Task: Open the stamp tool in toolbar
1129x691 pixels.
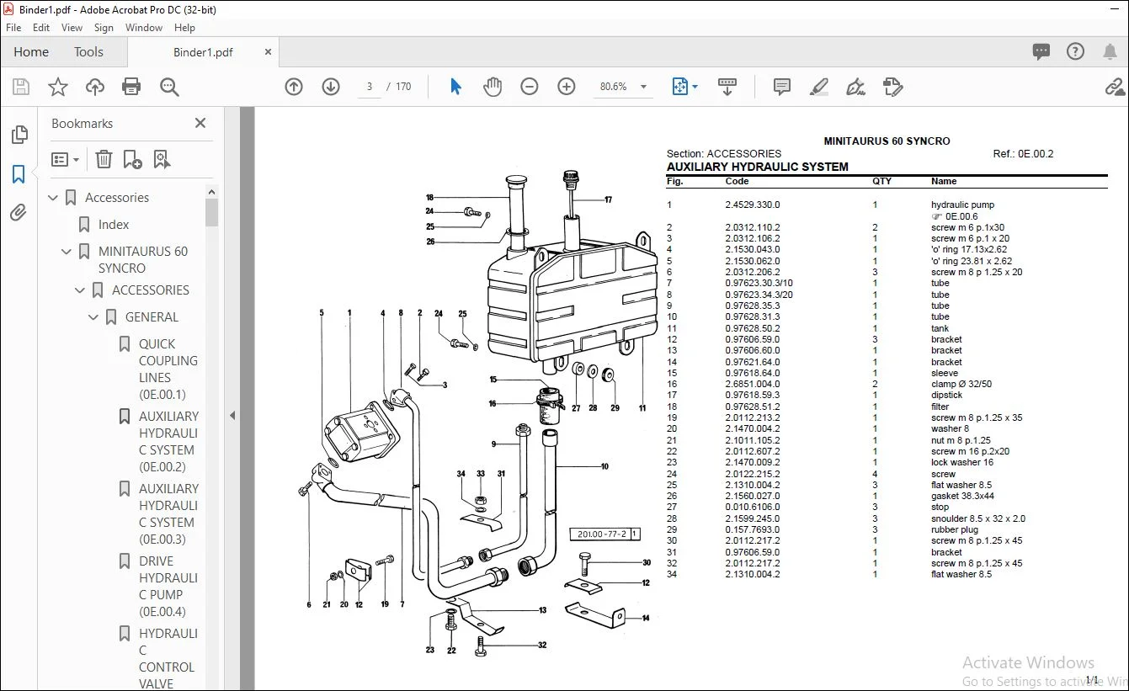Action: 893,87
